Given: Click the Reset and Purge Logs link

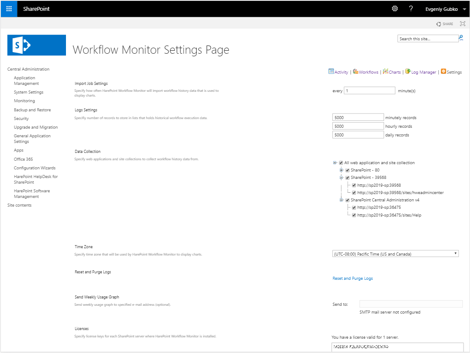Looking at the screenshot, I should (x=352, y=279).
